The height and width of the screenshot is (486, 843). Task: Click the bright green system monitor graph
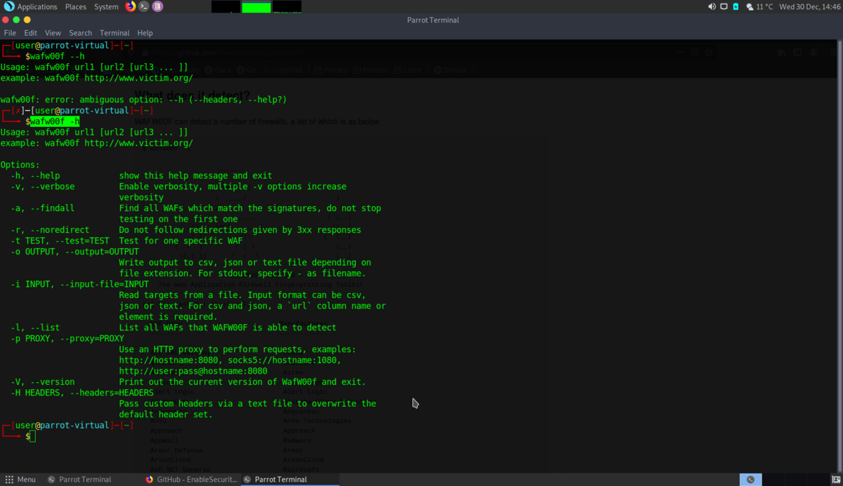point(256,7)
